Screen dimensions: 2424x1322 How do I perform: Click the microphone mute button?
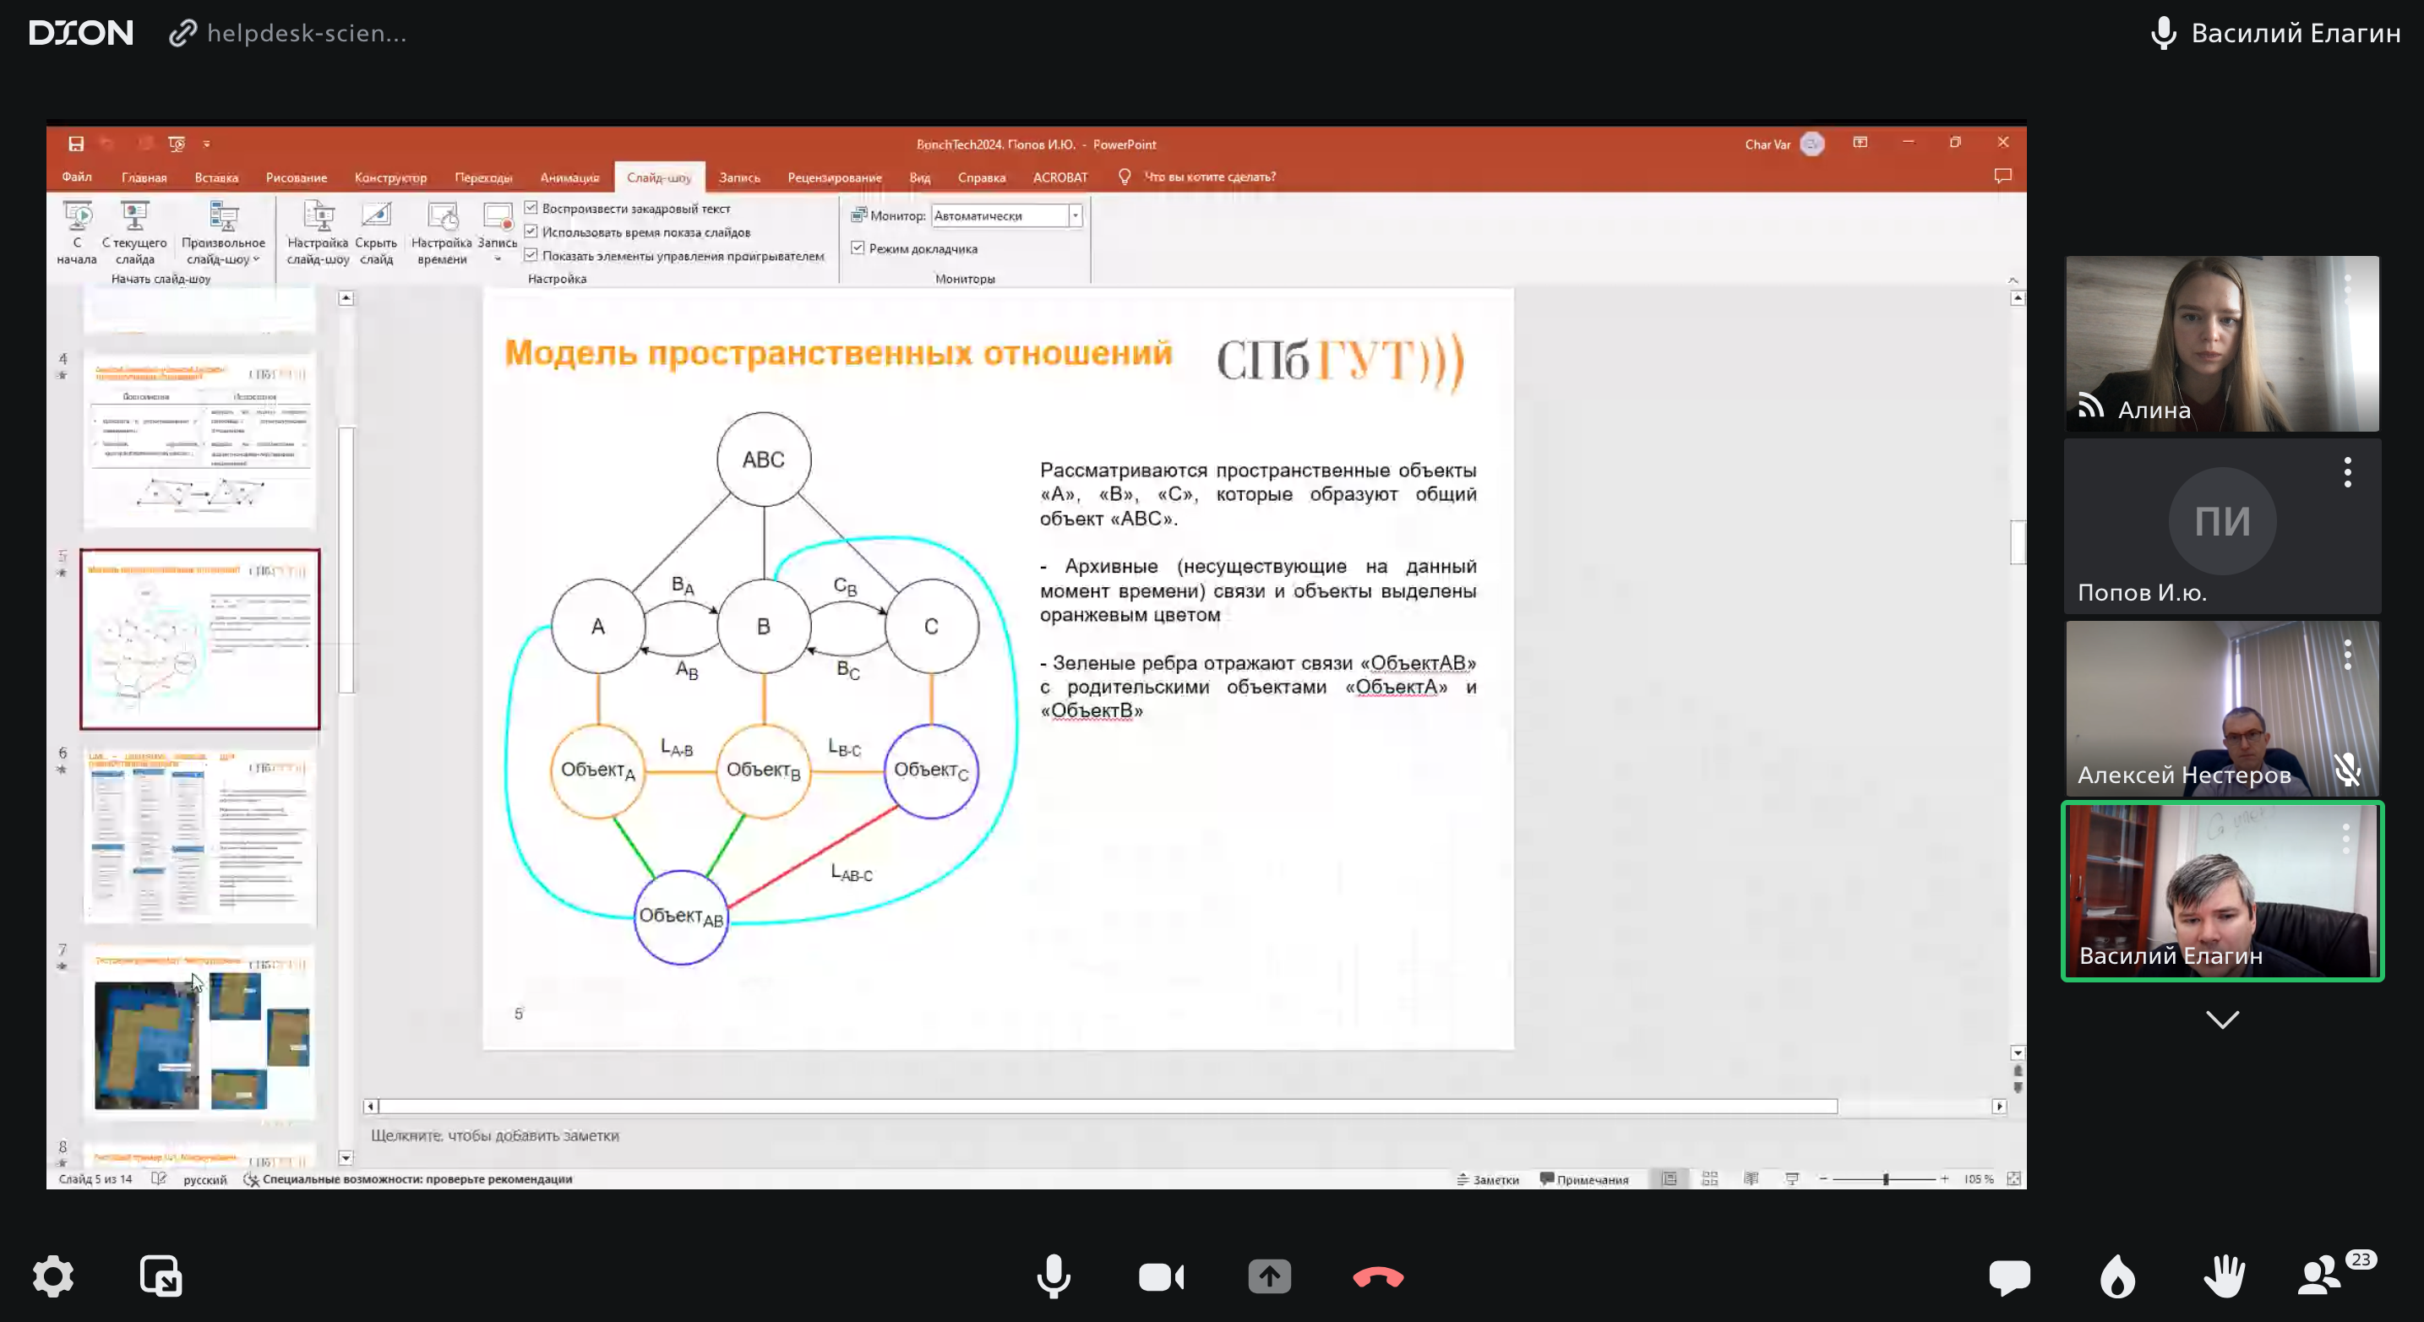(x=1053, y=1276)
